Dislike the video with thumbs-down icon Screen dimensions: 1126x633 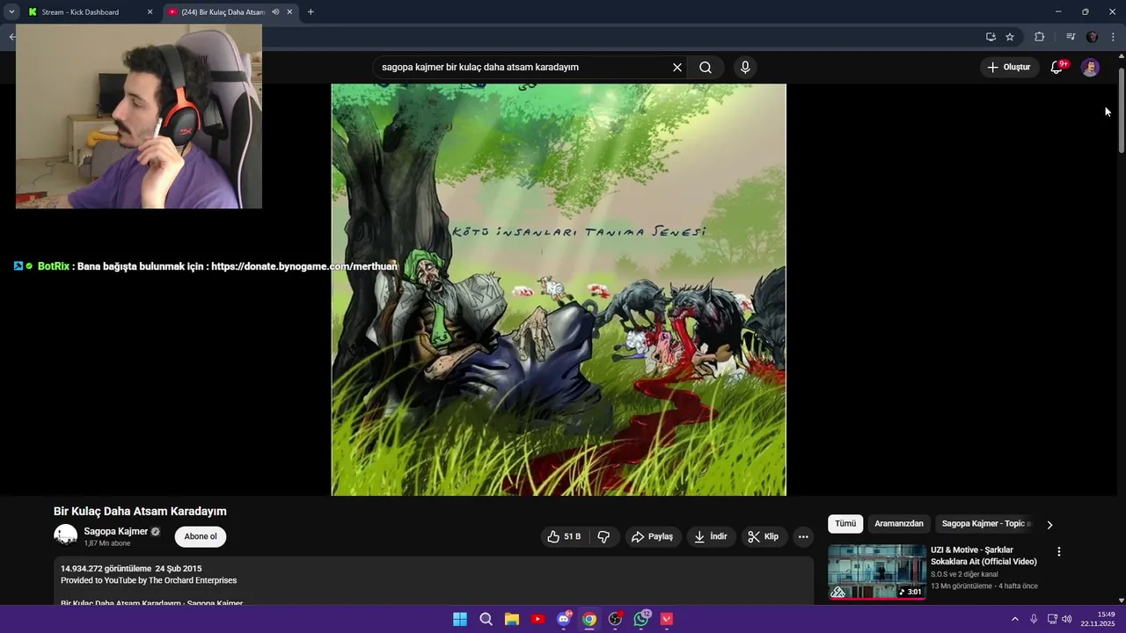click(x=603, y=536)
